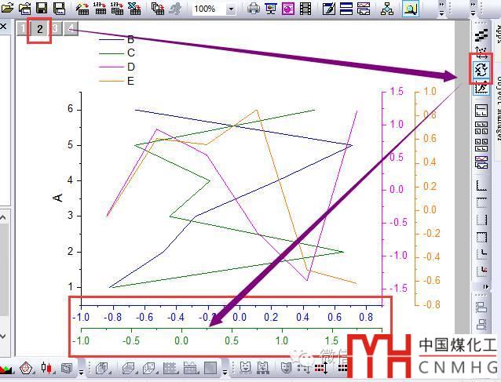The image size is (501, 382).
Task: Click the checkered anti-alias icon in right toolbar
Action: click(481, 35)
